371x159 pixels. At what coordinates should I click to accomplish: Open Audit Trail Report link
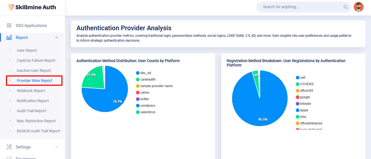click(31, 111)
